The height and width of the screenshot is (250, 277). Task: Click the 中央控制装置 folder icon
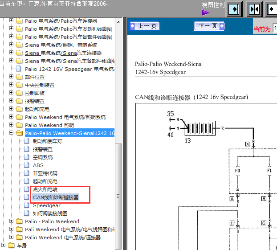tap(19, 85)
